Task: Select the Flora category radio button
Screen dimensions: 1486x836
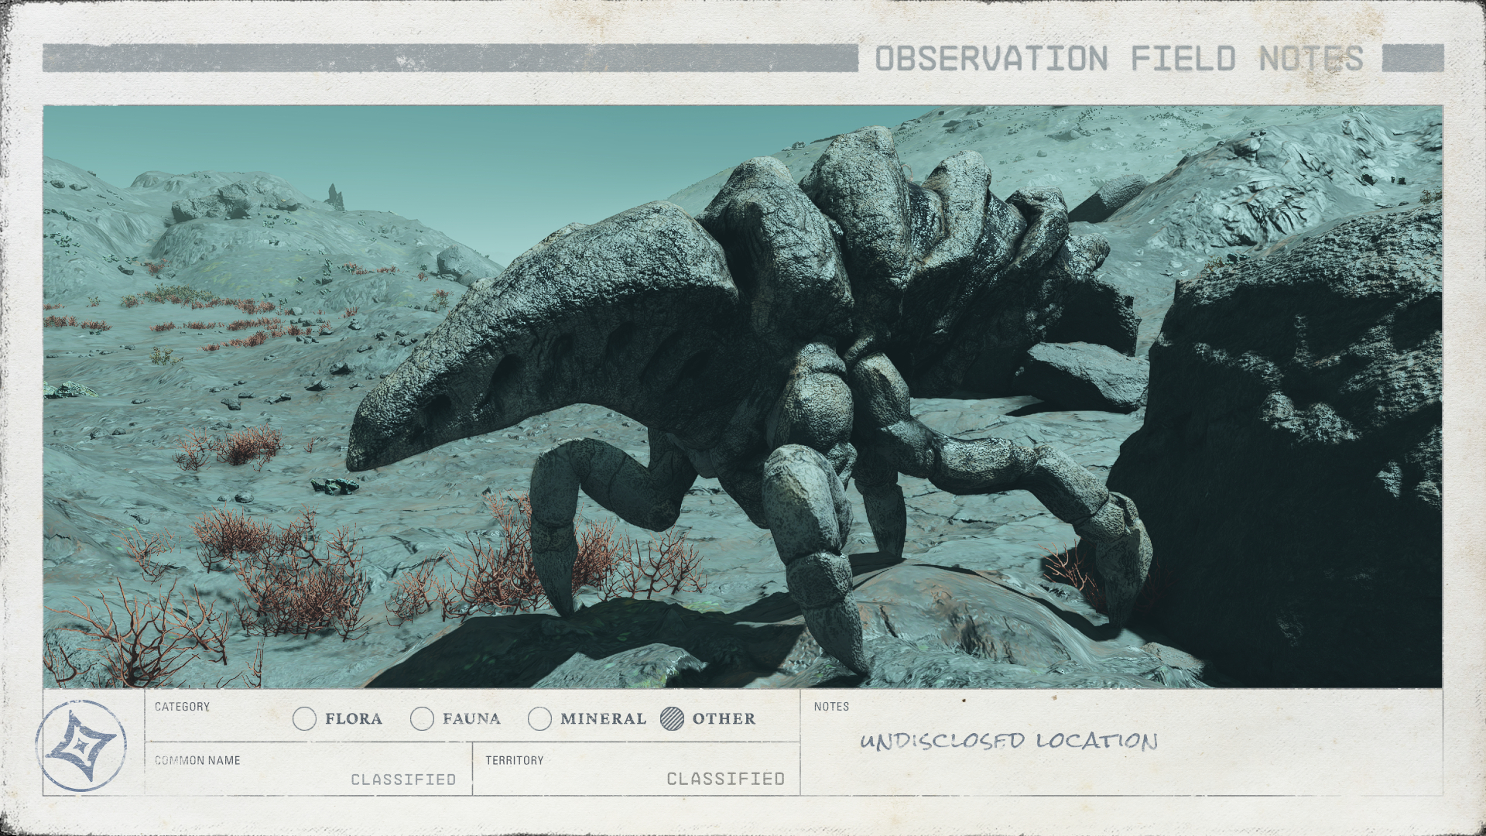Action: (x=305, y=719)
